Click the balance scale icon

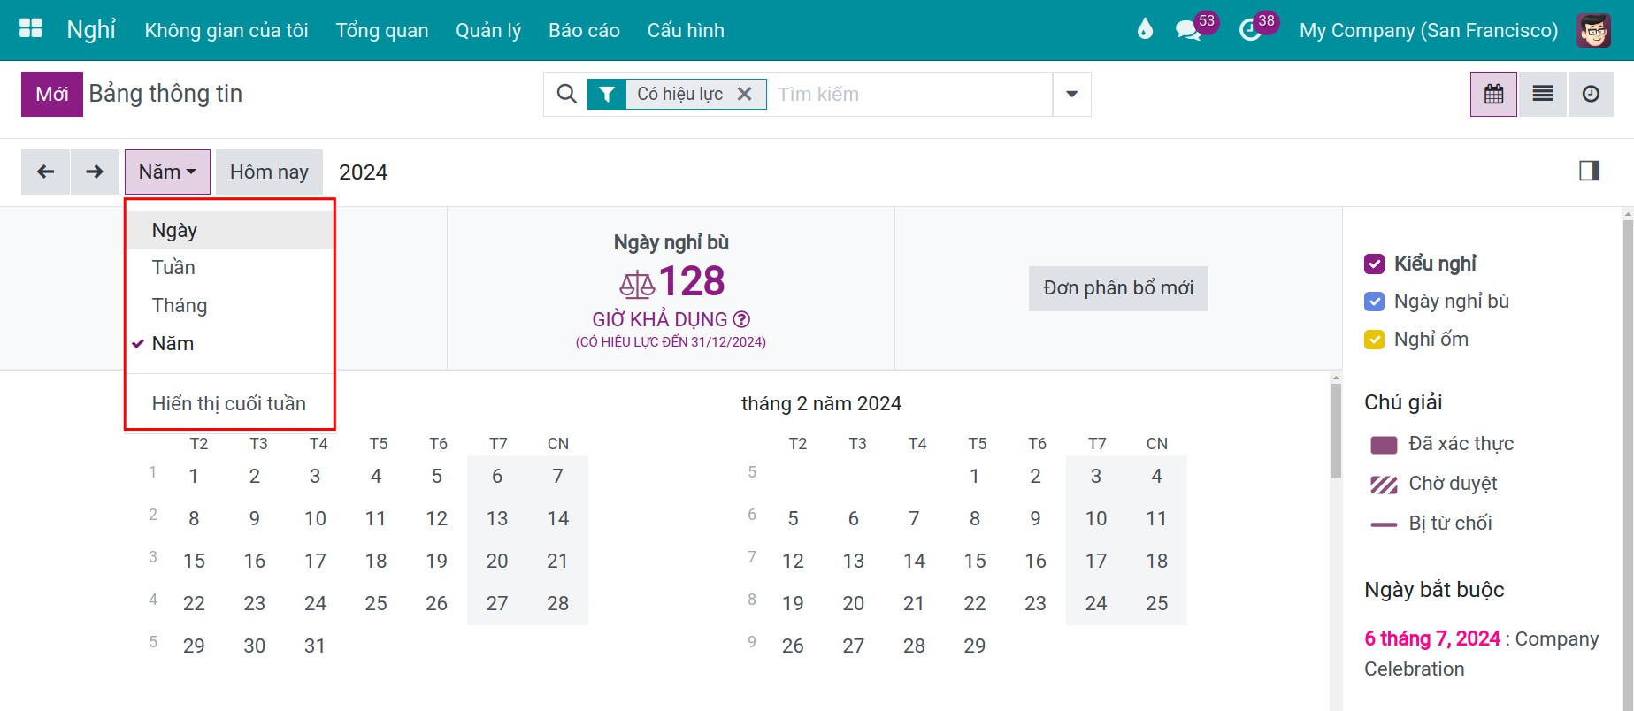pyautogui.click(x=637, y=284)
